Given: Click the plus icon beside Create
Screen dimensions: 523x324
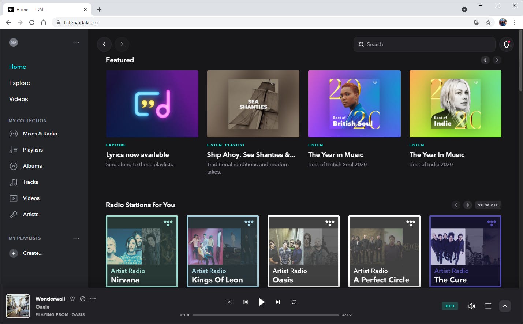Looking at the screenshot, I should pos(14,253).
